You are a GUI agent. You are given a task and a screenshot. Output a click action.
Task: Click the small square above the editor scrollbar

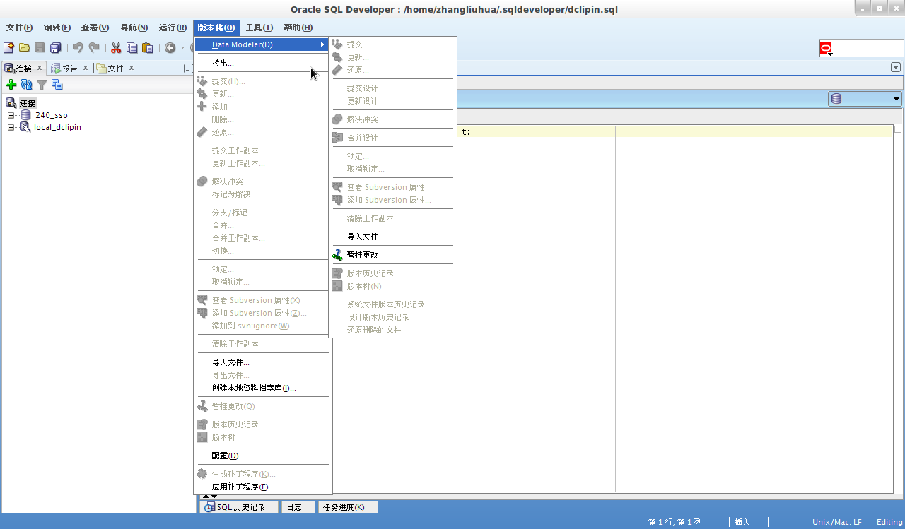pos(898,129)
